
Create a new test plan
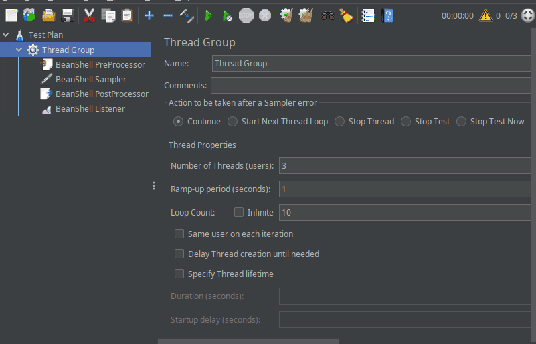point(11,15)
